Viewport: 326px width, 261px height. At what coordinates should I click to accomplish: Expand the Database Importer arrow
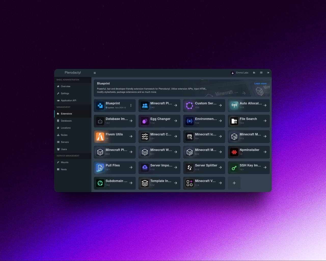(131, 121)
